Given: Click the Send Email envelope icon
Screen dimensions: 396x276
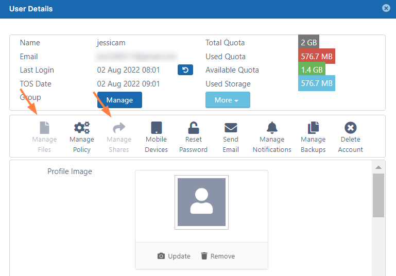Looking at the screenshot, I should click(231, 128).
